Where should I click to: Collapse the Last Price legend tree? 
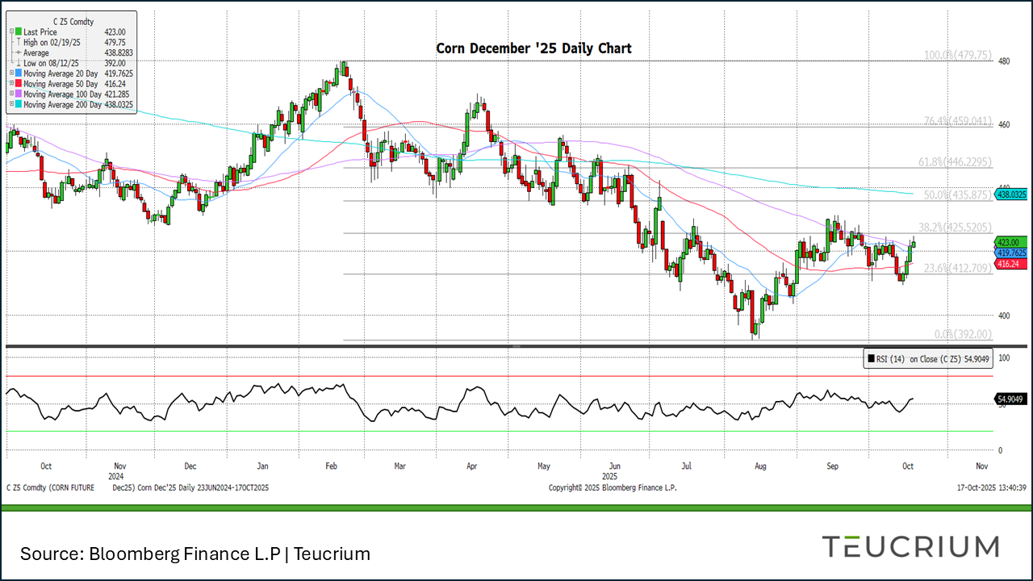[x=11, y=32]
